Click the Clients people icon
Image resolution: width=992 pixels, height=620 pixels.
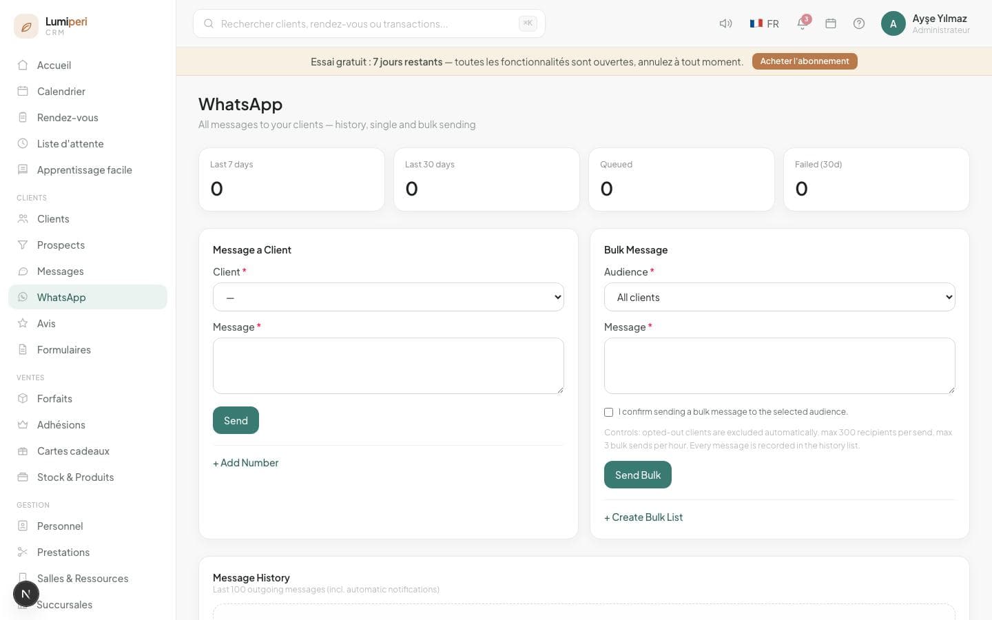[x=23, y=218]
